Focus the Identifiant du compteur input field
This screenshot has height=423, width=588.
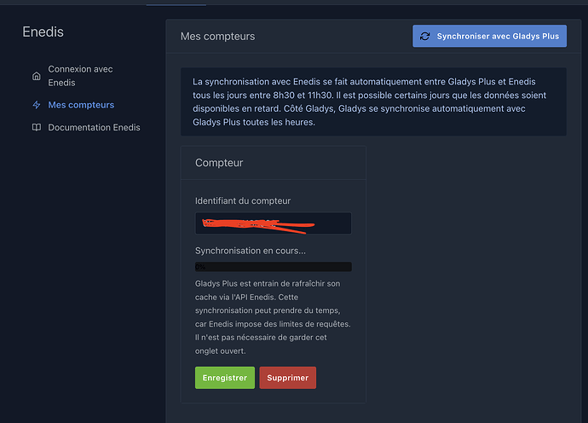click(273, 223)
